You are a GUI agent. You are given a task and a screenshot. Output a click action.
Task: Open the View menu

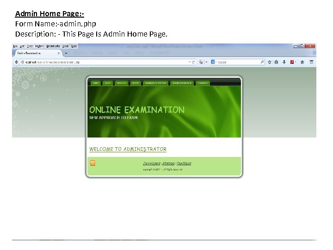[30, 46]
